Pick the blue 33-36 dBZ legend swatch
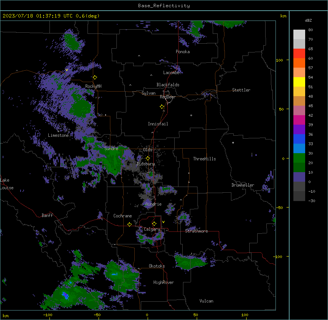 coord(299,139)
